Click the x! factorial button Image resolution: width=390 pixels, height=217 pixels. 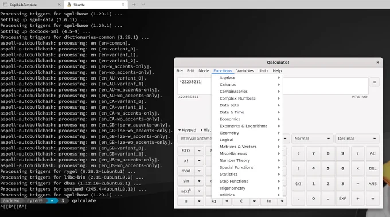(x=186, y=161)
